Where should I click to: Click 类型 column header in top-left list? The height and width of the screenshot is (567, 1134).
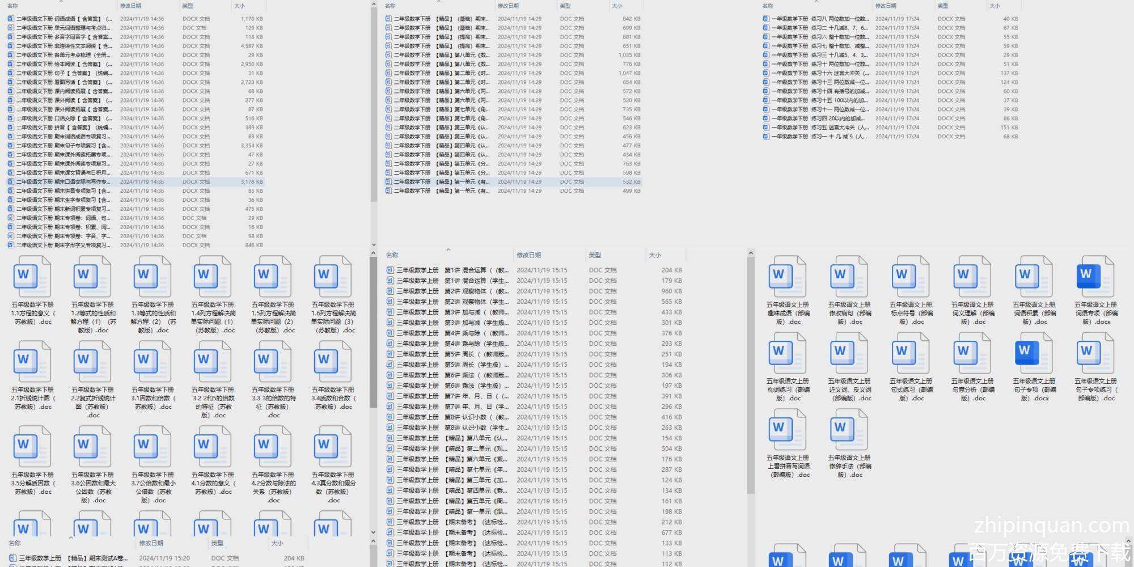188,6
